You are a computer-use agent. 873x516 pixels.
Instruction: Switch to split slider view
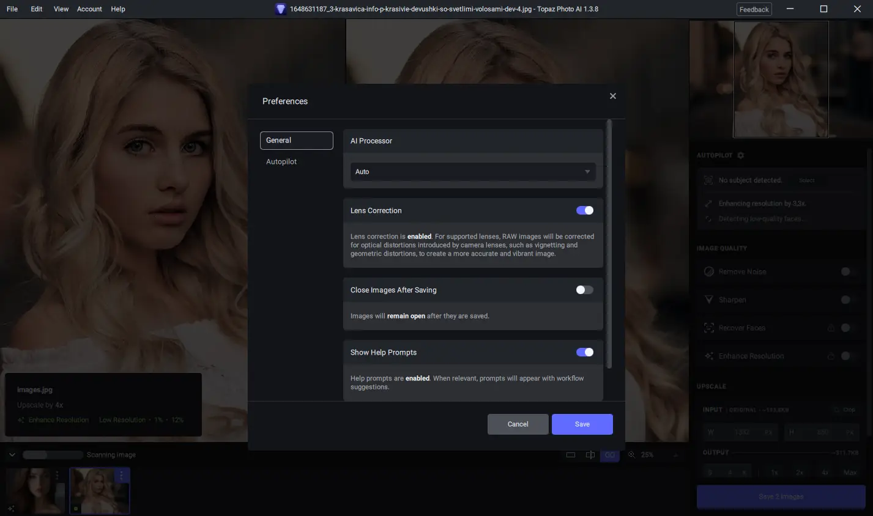pos(590,455)
